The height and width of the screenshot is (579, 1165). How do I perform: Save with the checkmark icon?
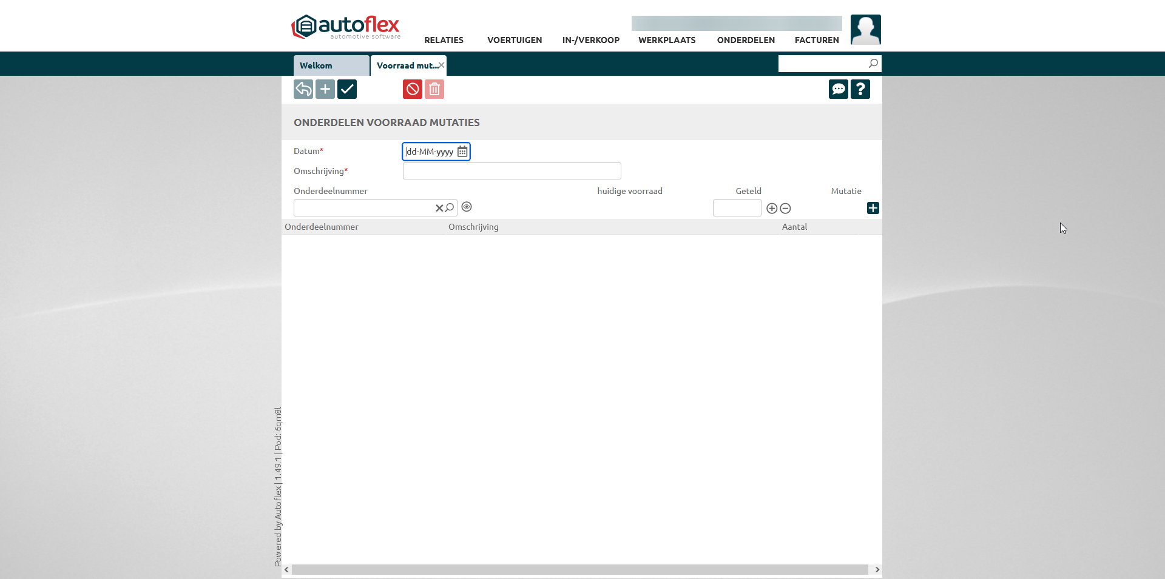click(x=347, y=89)
